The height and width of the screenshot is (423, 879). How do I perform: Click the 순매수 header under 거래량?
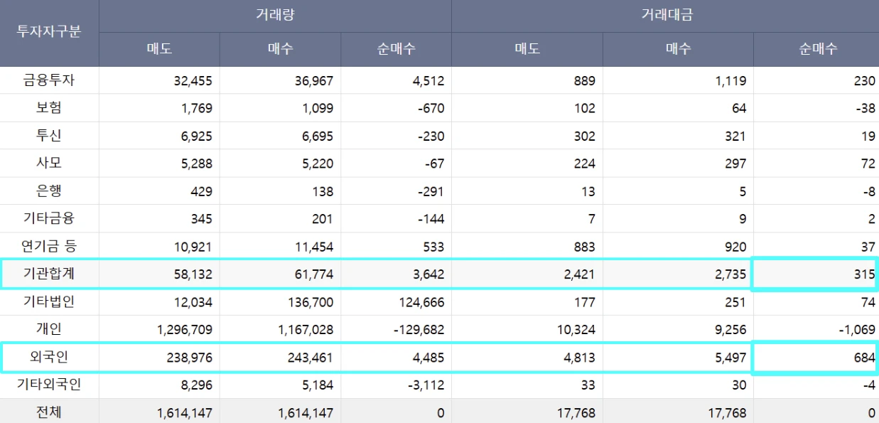(x=396, y=49)
